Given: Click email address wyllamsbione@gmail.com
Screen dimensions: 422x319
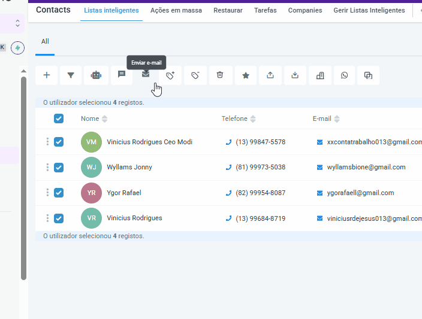Looking at the screenshot, I should [x=366, y=167].
